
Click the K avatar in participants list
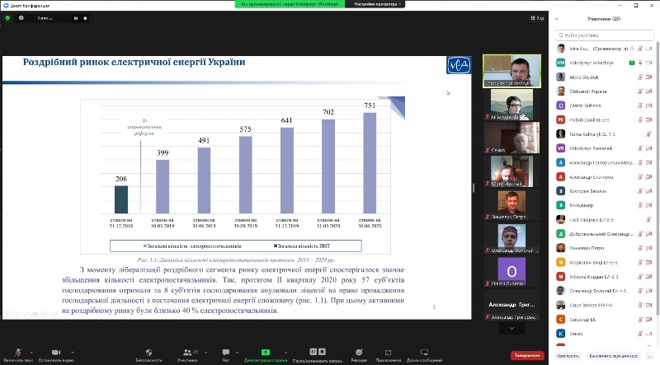[x=561, y=334]
